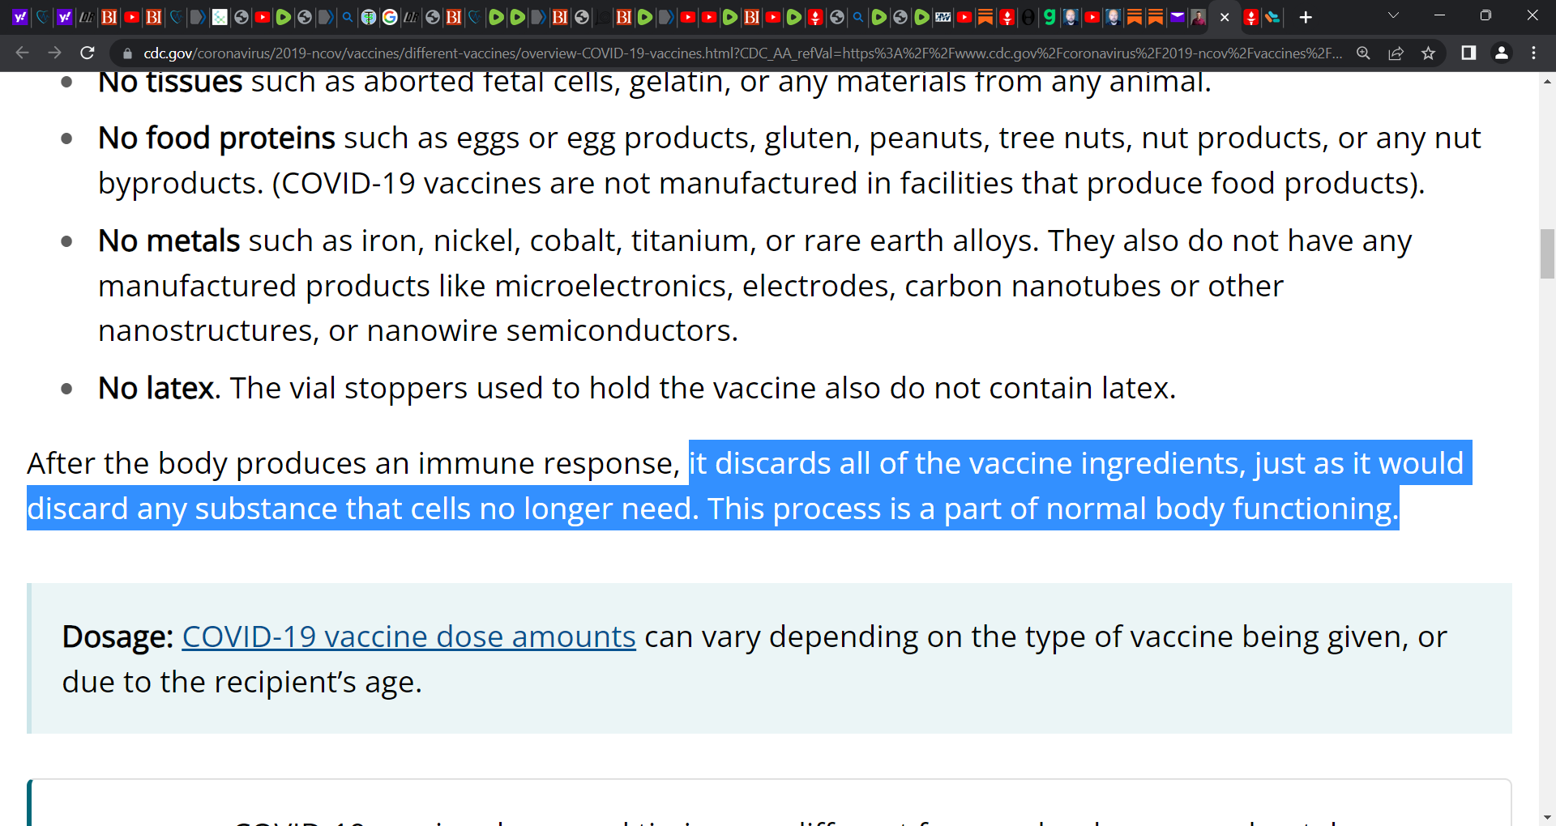The height and width of the screenshot is (826, 1556).
Task: Open the user profile avatar icon
Action: (x=1501, y=53)
